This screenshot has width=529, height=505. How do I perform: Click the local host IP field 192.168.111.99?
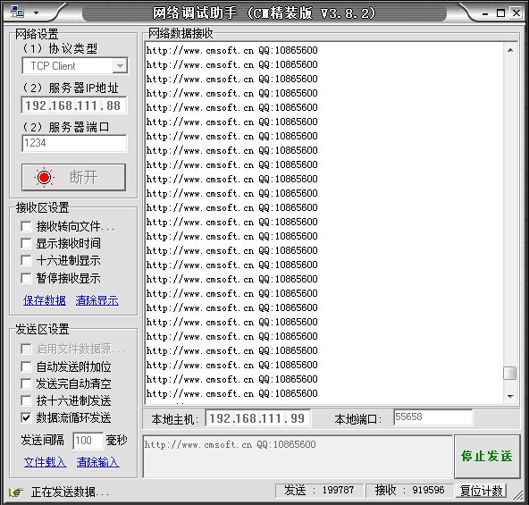tap(257, 418)
